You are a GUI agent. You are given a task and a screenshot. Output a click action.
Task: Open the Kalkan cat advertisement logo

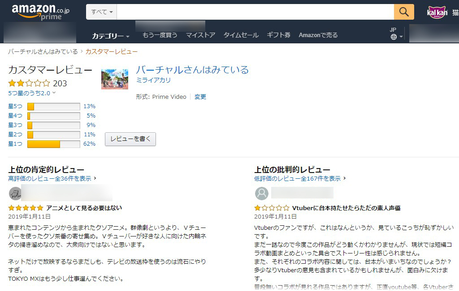click(x=437, y=12)
